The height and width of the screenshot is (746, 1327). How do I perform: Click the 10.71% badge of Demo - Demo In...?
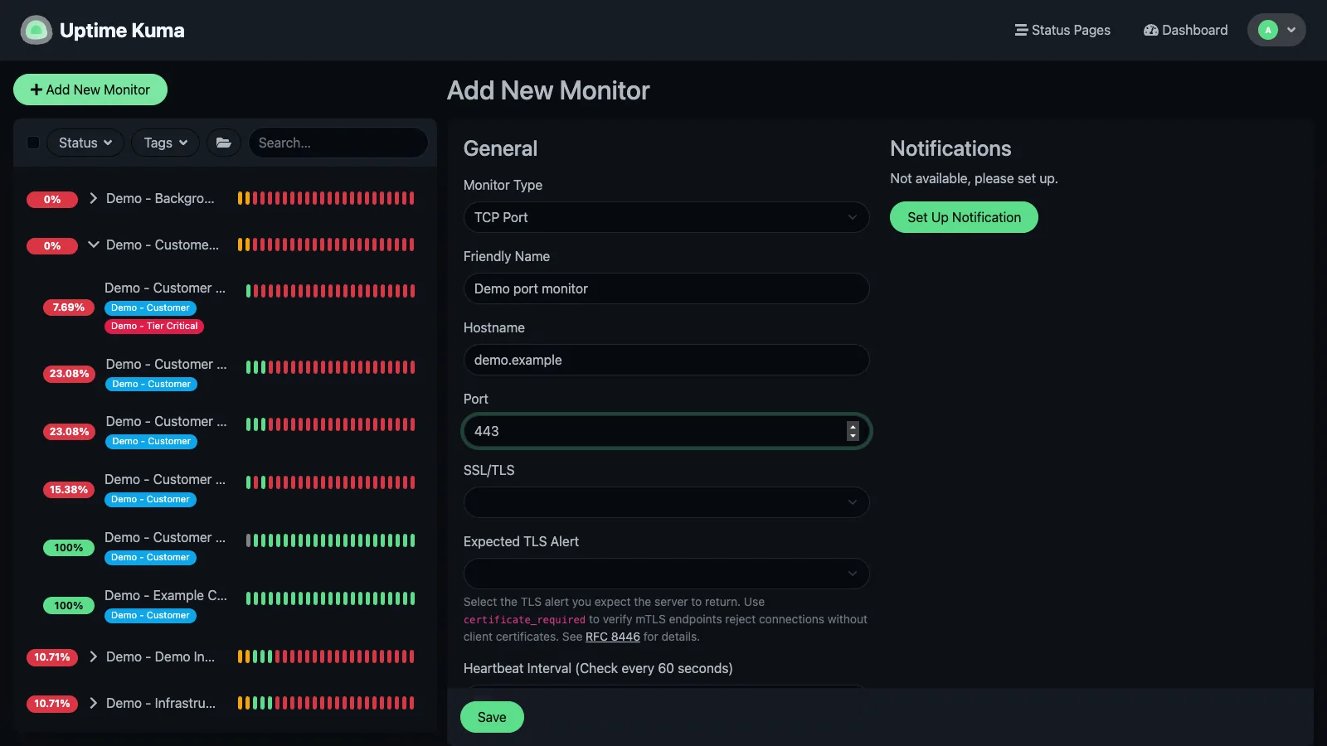[x=52, y=657]
